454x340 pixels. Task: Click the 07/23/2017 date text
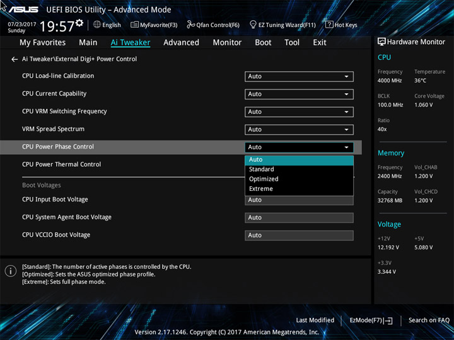(22, 25)
